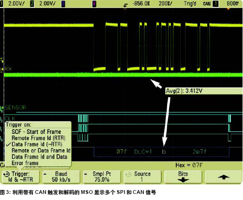Select 'Data Frame Id and Data' menu entry
The height and width of the screenshot is (200, 243).
coord(40,157)
